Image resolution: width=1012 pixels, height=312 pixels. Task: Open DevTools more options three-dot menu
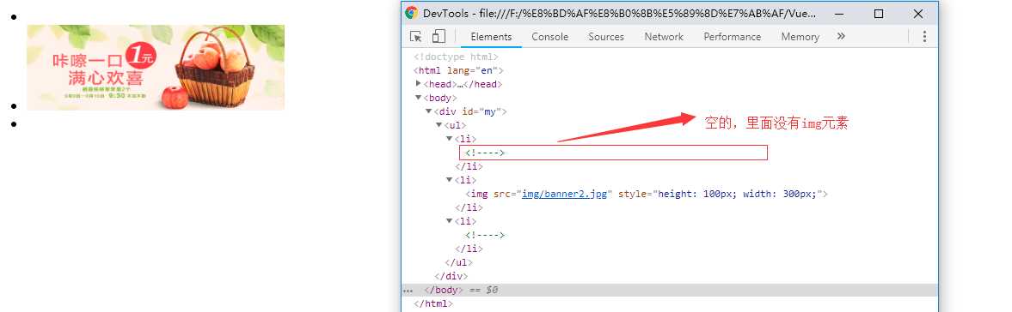tap(924, 37)
